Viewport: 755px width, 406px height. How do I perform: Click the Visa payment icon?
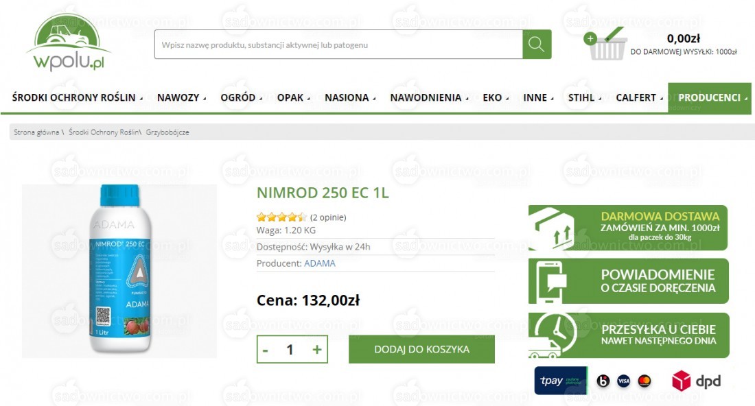(x=623, y=381)
